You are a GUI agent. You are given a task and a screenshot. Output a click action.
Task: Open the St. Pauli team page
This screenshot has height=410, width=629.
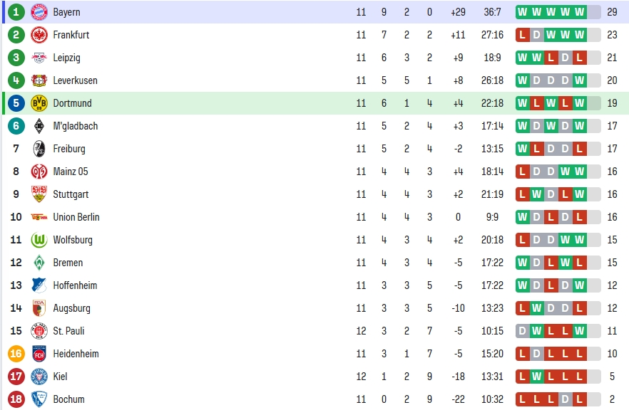coord(68,331)
